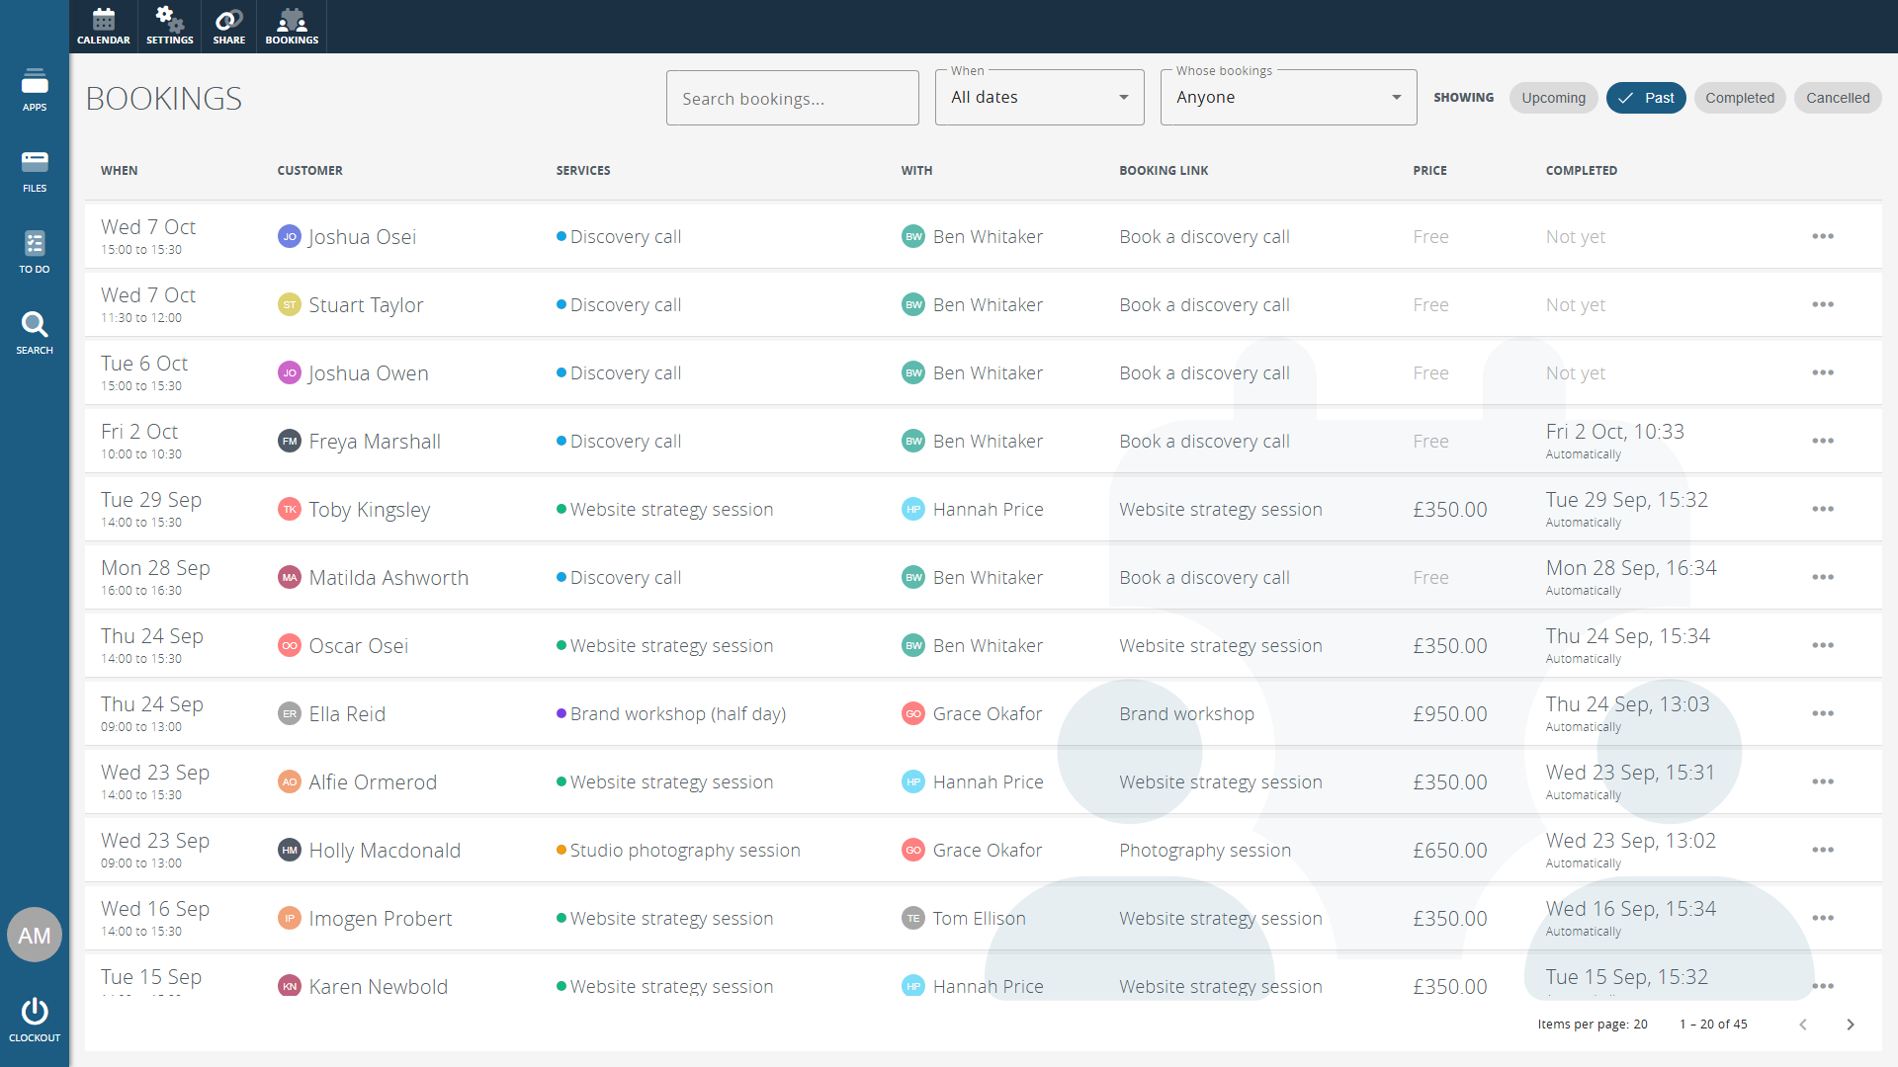
Task: Open actions menu for Imogen Probert booking
Action: 1823,918
